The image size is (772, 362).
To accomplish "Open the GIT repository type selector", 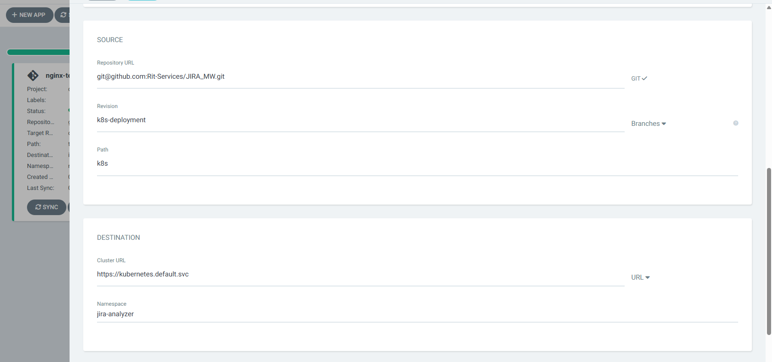I will (x=639, y=78).
